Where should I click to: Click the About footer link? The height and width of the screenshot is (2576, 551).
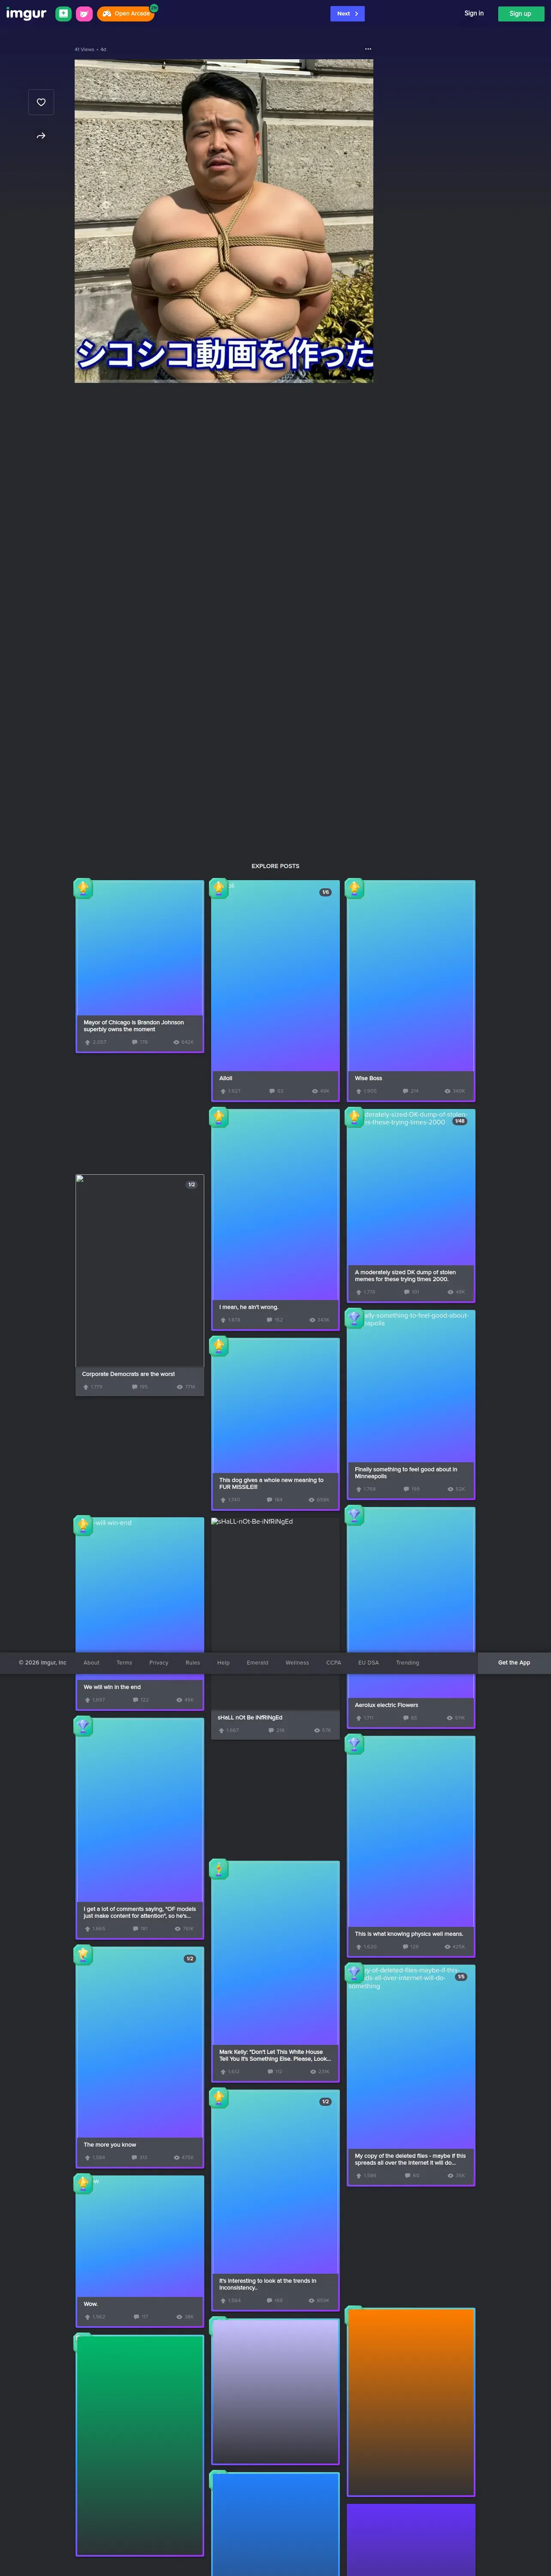[91, 1663]
